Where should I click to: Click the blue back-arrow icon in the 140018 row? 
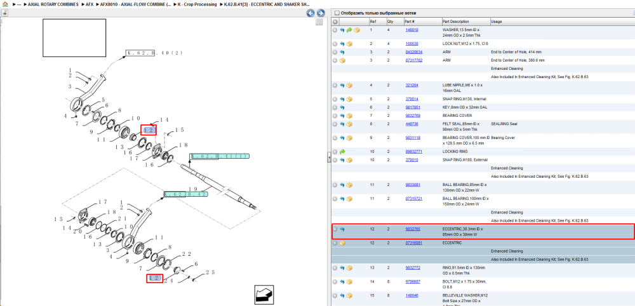click(x=342, y=30)
